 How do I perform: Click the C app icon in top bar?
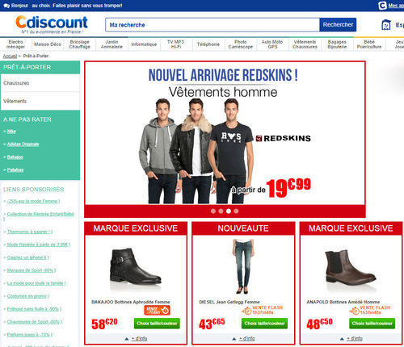click(382, 6)
